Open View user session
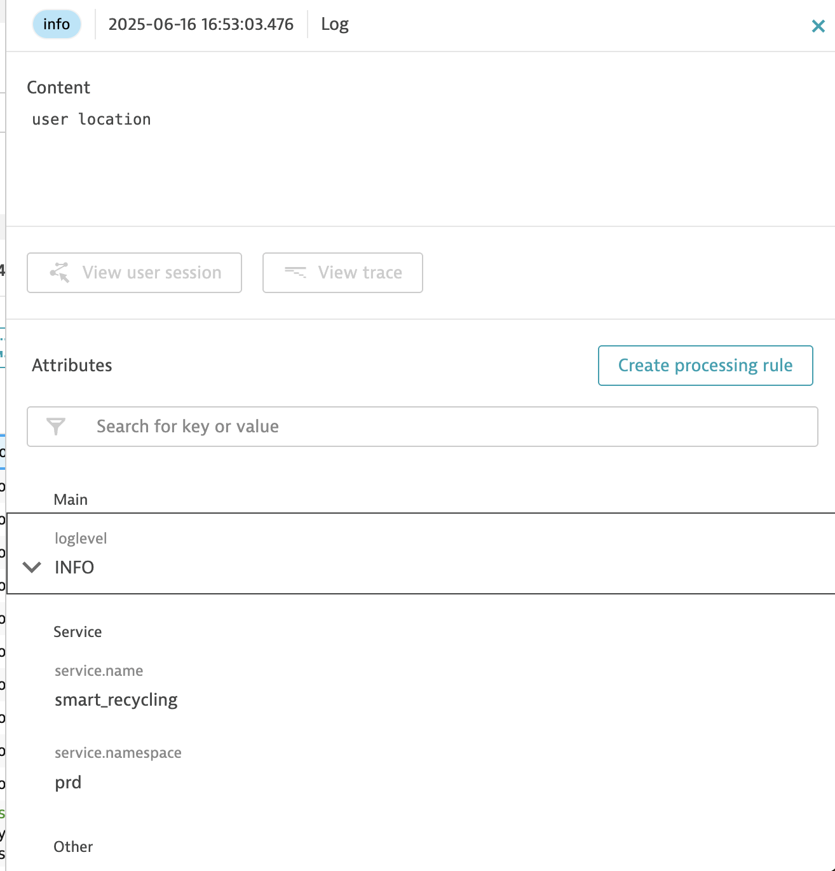Image resolution: width=835 pixels, height=871 pixels. tap(134, 273)
